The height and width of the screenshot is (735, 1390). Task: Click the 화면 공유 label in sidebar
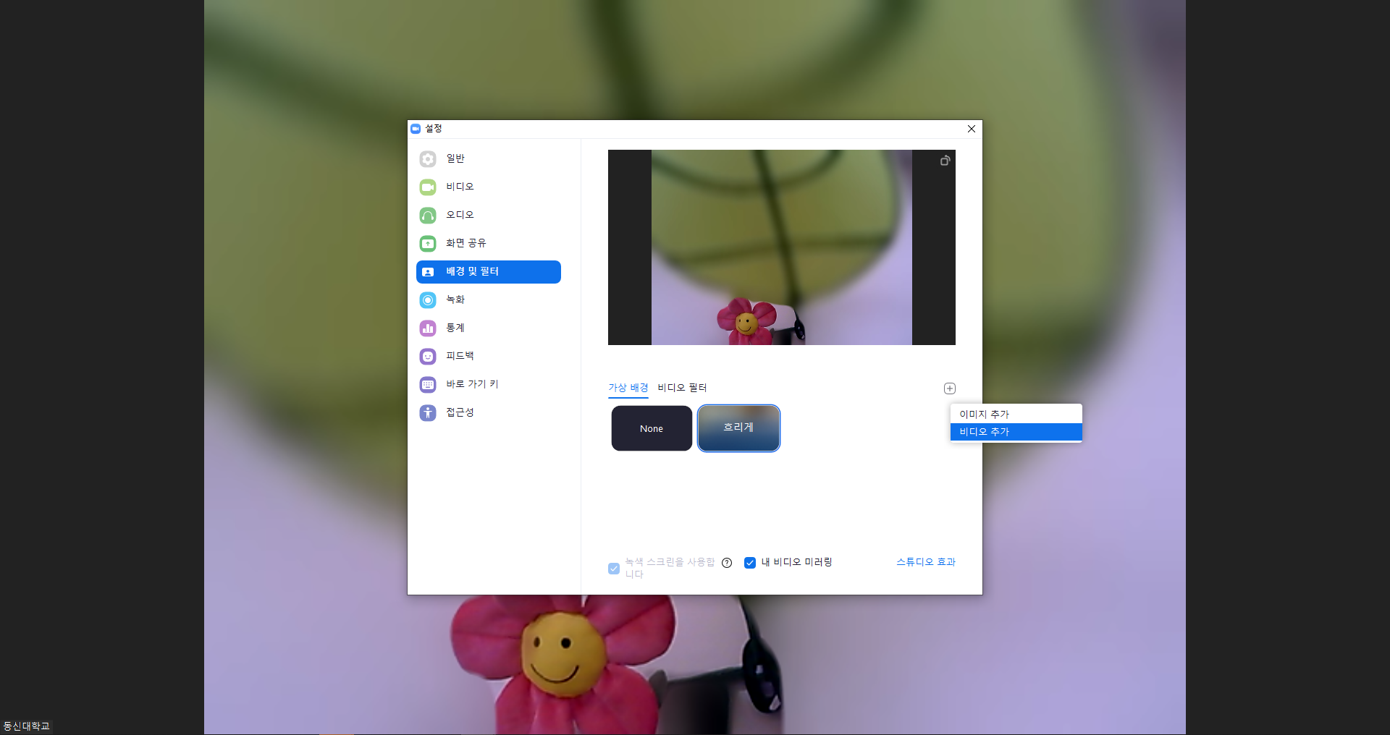click(x=466, y=243)
